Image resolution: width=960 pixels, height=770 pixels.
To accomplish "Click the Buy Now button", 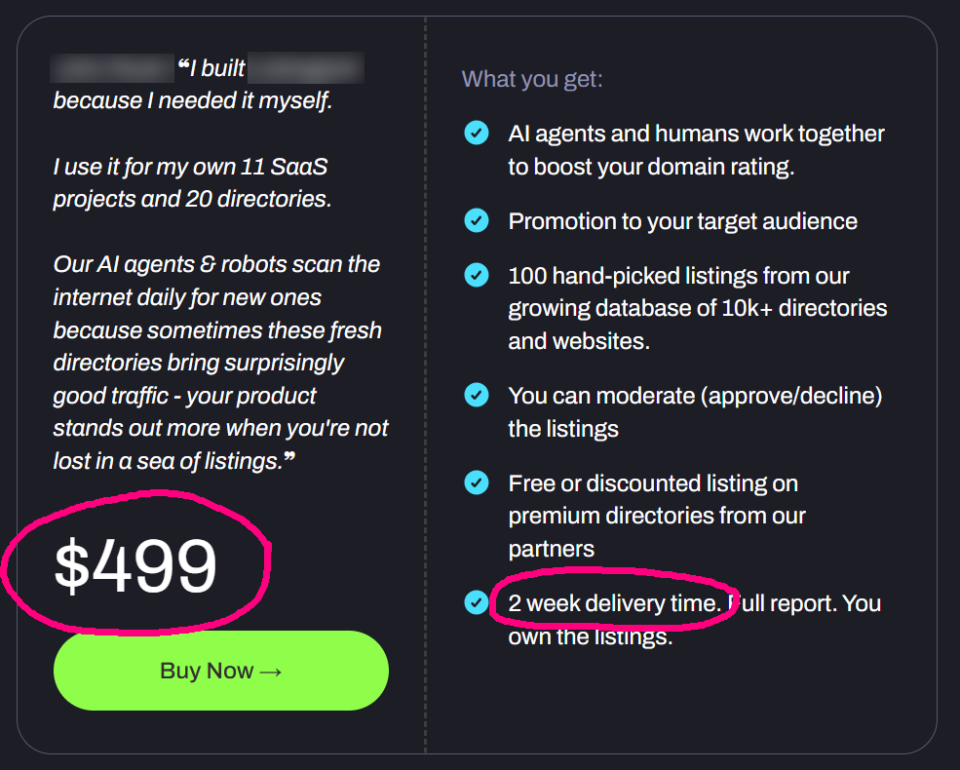I will click(220, 671).
